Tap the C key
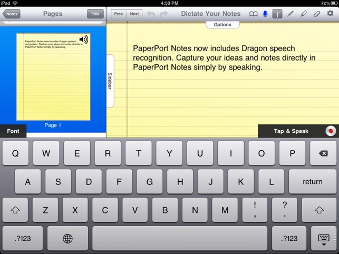This screenshot has width=339, height=254. coord(105,210)
